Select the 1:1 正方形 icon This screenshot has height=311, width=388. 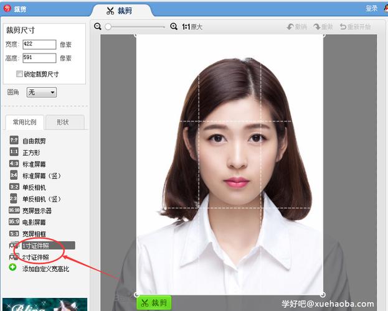click(14, 152)
